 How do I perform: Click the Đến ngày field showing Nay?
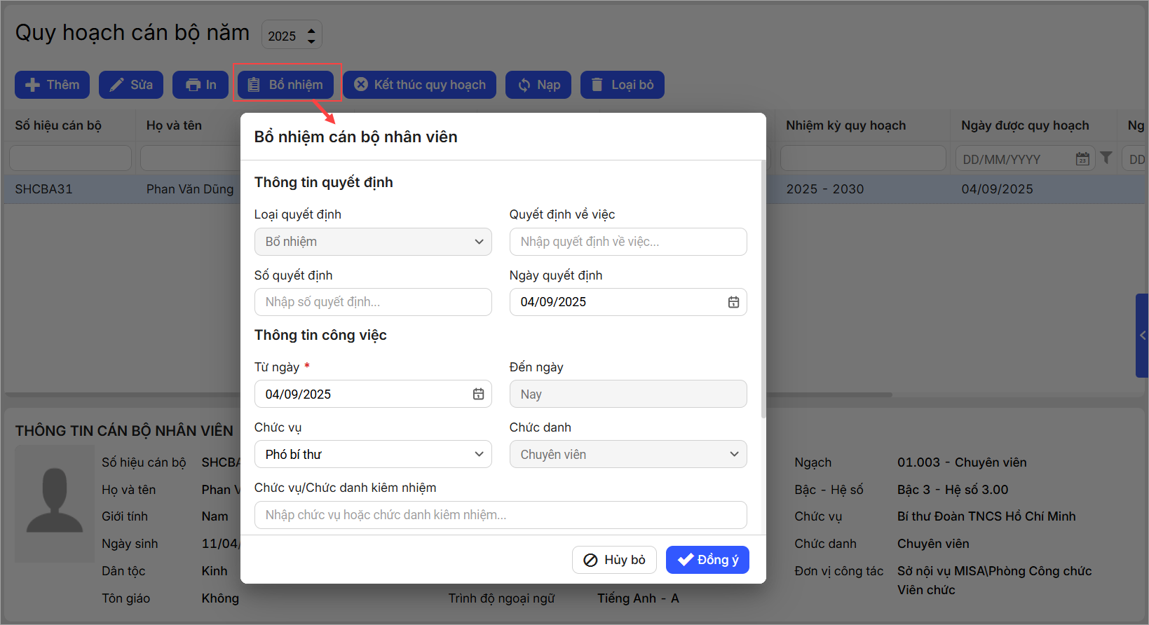tap(628, 394)
